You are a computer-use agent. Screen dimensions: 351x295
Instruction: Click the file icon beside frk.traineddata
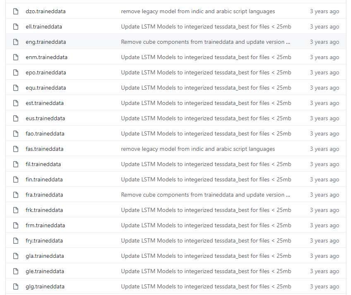click(16, 210)
